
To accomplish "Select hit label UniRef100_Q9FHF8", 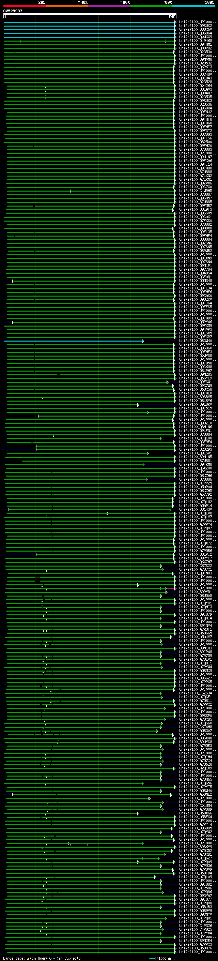I will tap(196, 119).
